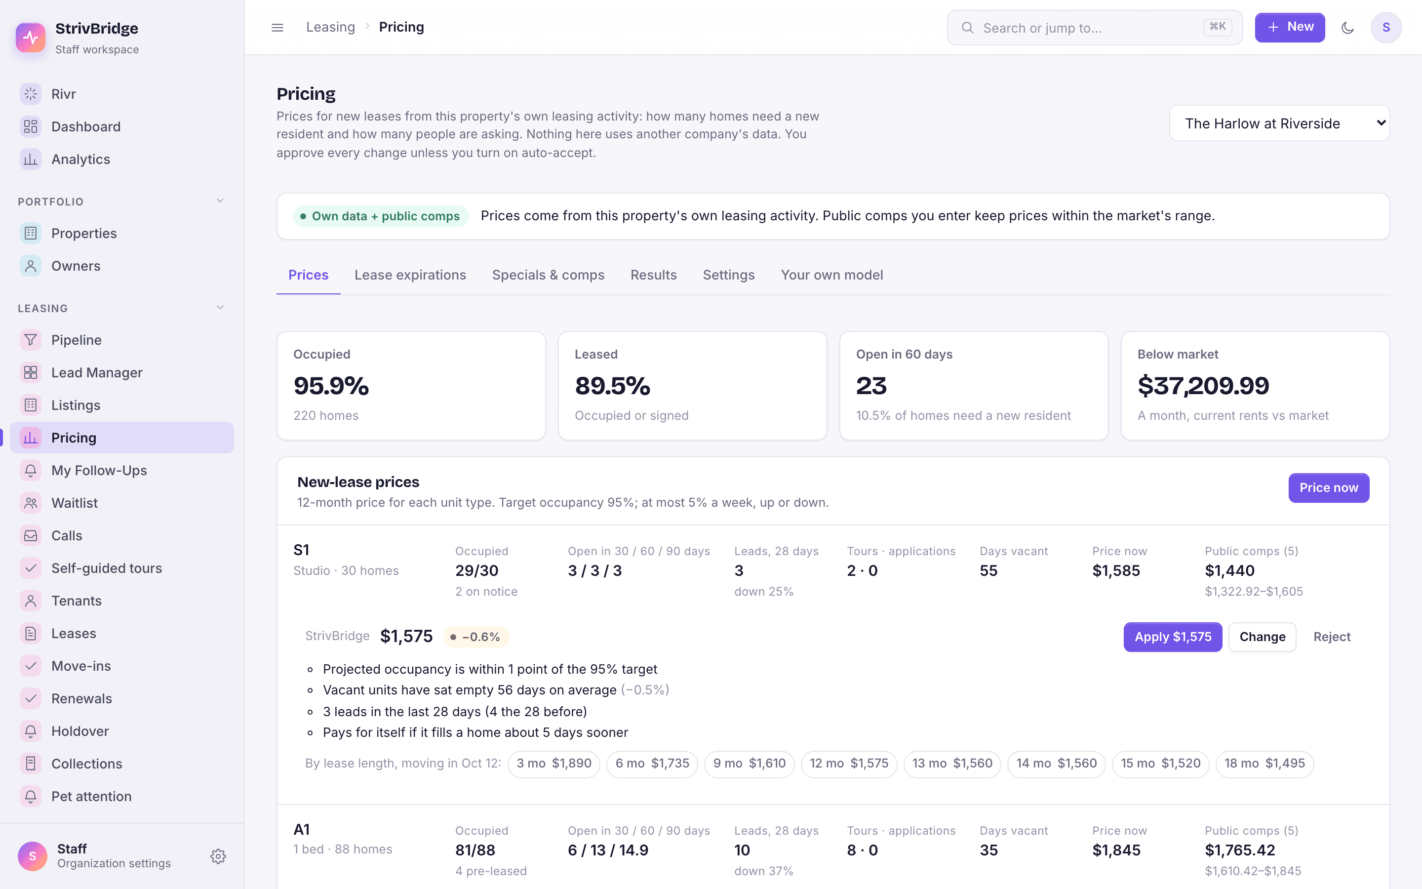This screenshot has width=1422, height=889.
Task: Select the 3 mo $1,890 lease chip
Action: point(553,764)
